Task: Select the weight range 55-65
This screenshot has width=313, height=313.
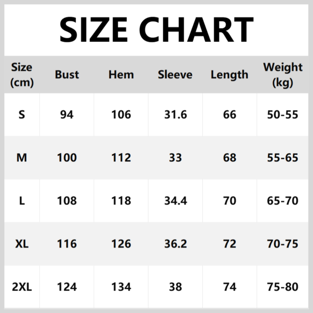Action: pos(283,158)
